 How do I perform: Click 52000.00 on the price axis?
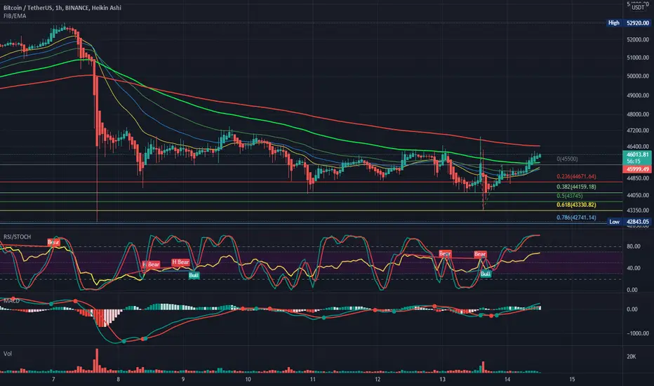pos(638,39)
